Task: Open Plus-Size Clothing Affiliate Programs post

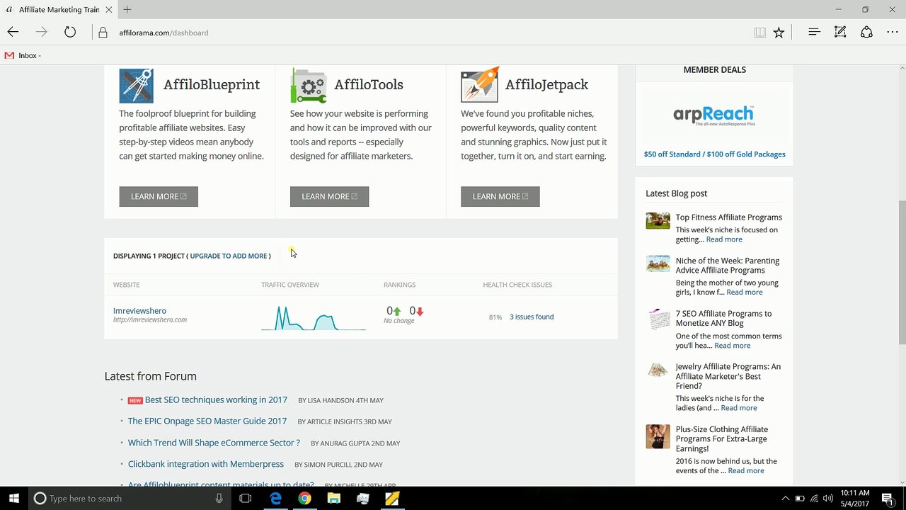Action: pyautogui.click(x=722, y=438)
